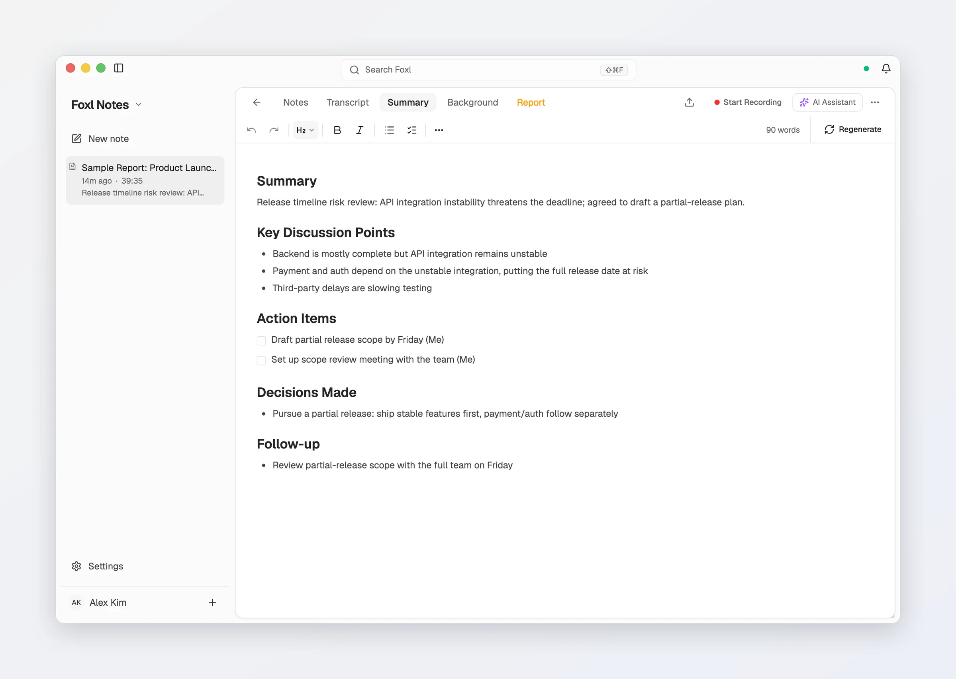Create a new note
The width and height of the screenshot is (956, 679).
(x=100, y=139)
